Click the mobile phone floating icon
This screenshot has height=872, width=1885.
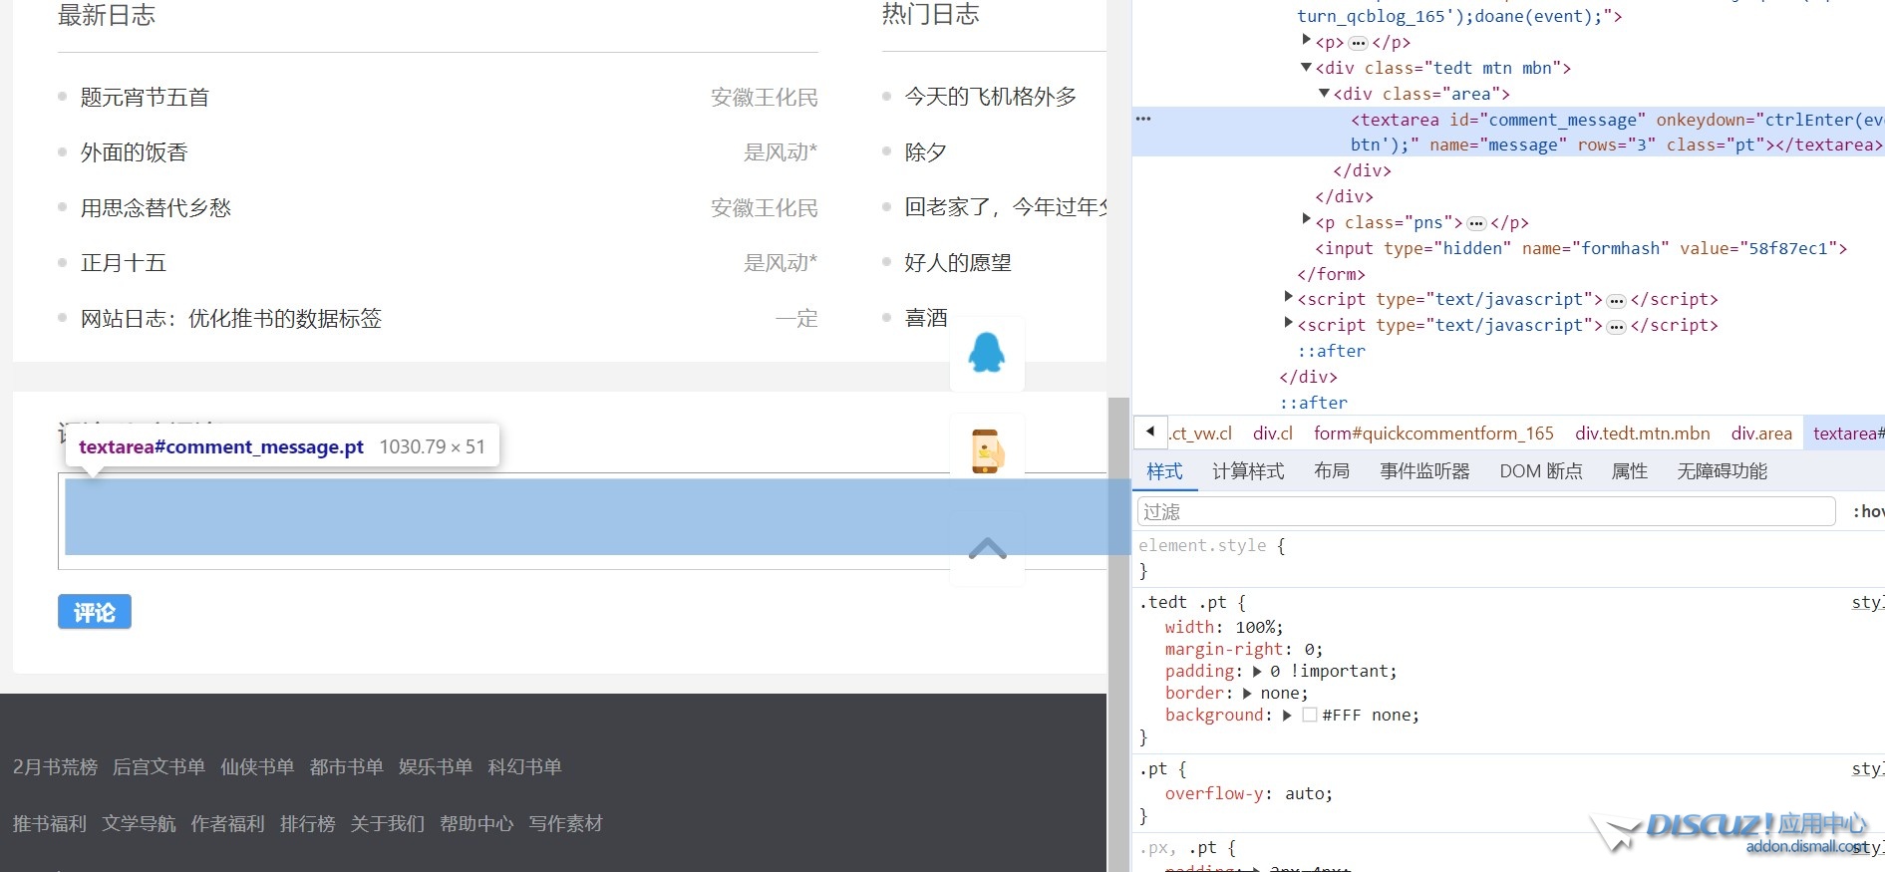tap(987, 450)
